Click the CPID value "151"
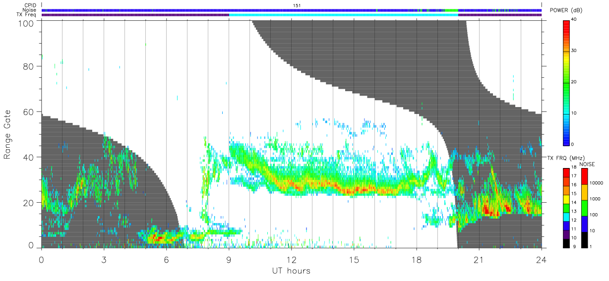 297,5
